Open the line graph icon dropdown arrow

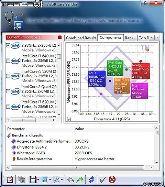coord(62,179)
